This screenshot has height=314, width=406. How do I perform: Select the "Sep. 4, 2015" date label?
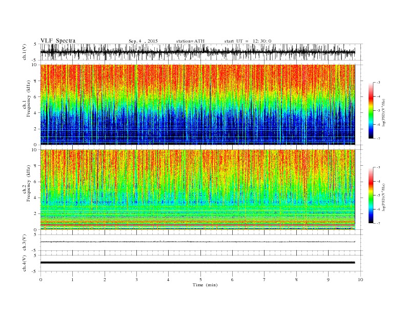[x=143, y=41]
